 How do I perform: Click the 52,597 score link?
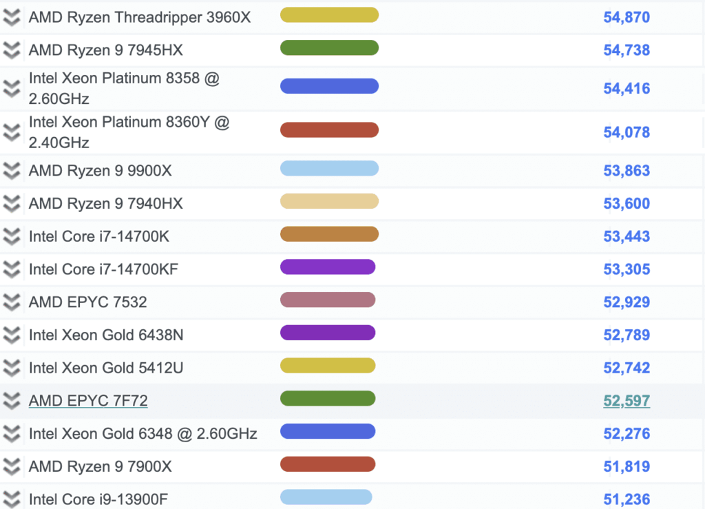pyautogui.click(x=627, y=401)
